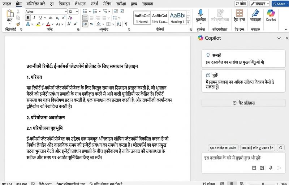Toggle Underline formatting
The width and height of the screenshot is (289, 185).
coord(40,18)
